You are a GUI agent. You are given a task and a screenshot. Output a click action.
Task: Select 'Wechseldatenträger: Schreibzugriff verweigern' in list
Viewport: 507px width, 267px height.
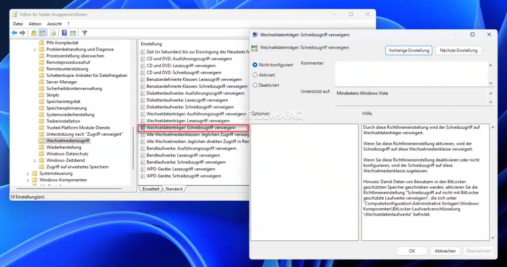point(191,128)
